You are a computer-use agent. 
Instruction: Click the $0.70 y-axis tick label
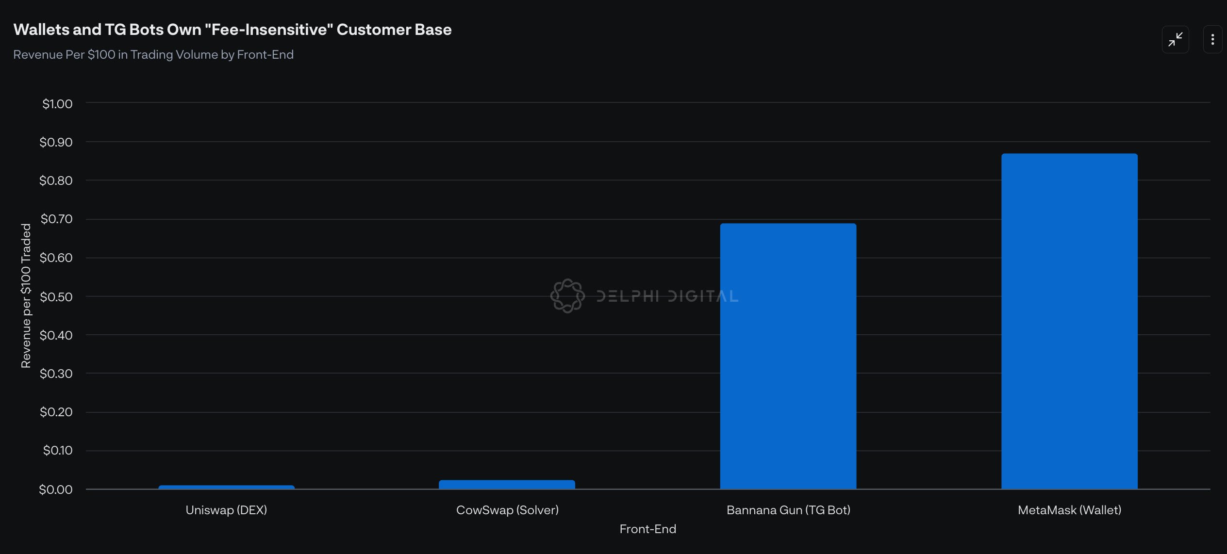(56, 219)
